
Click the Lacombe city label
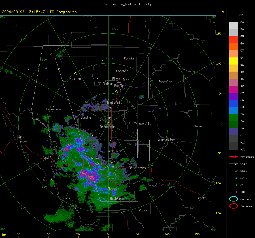point(122,71)
